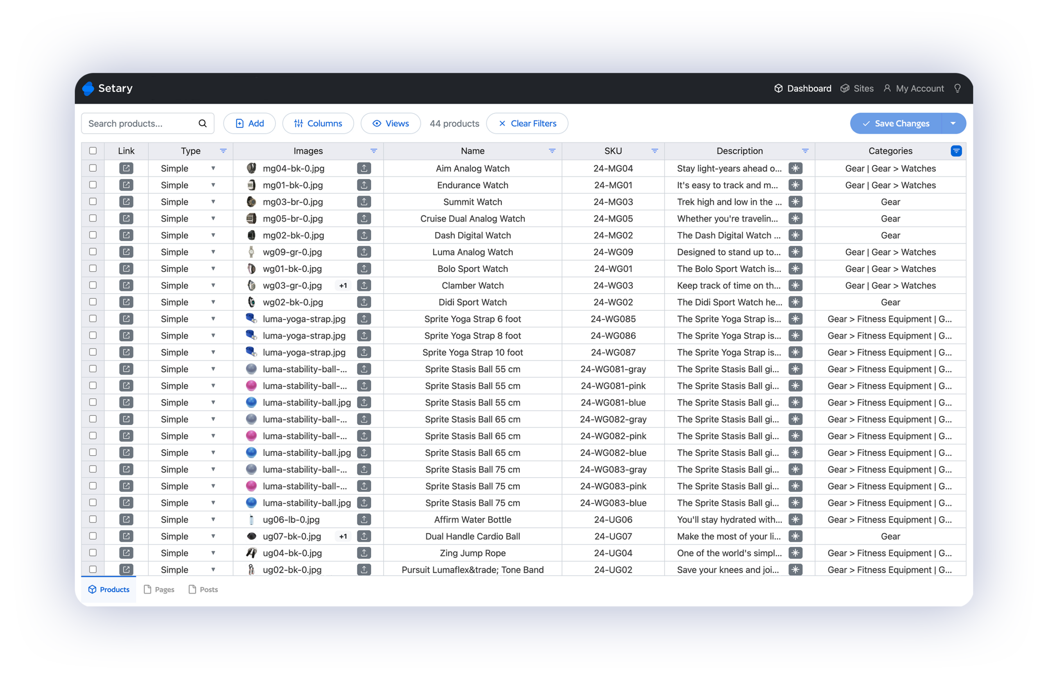Select the Endurance Watch name cell
Screen dimensions: 1048x679
click(472, 185)
